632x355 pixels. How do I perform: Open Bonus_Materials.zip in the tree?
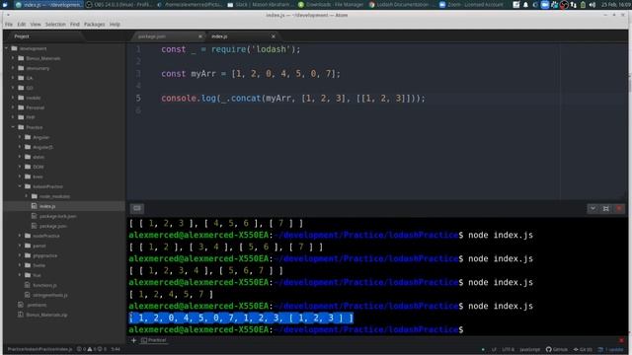[x=46, y=315]
